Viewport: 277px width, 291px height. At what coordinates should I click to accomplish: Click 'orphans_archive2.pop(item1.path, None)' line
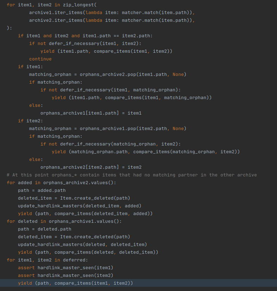(x=108, y=75)
